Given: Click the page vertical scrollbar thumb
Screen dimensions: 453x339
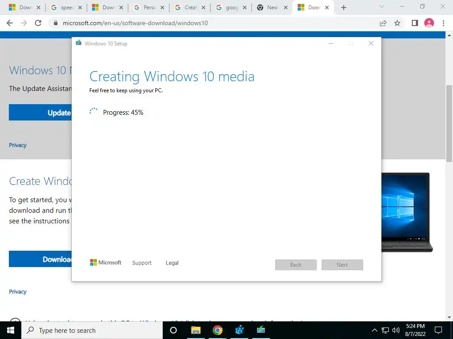Looking at the screenshot, I should pos(449,124).
